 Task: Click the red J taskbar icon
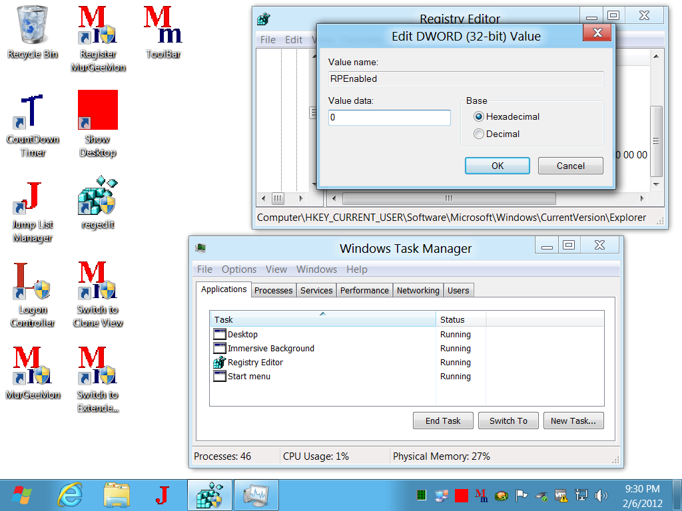pyautogui.click(x=163, y=495)
